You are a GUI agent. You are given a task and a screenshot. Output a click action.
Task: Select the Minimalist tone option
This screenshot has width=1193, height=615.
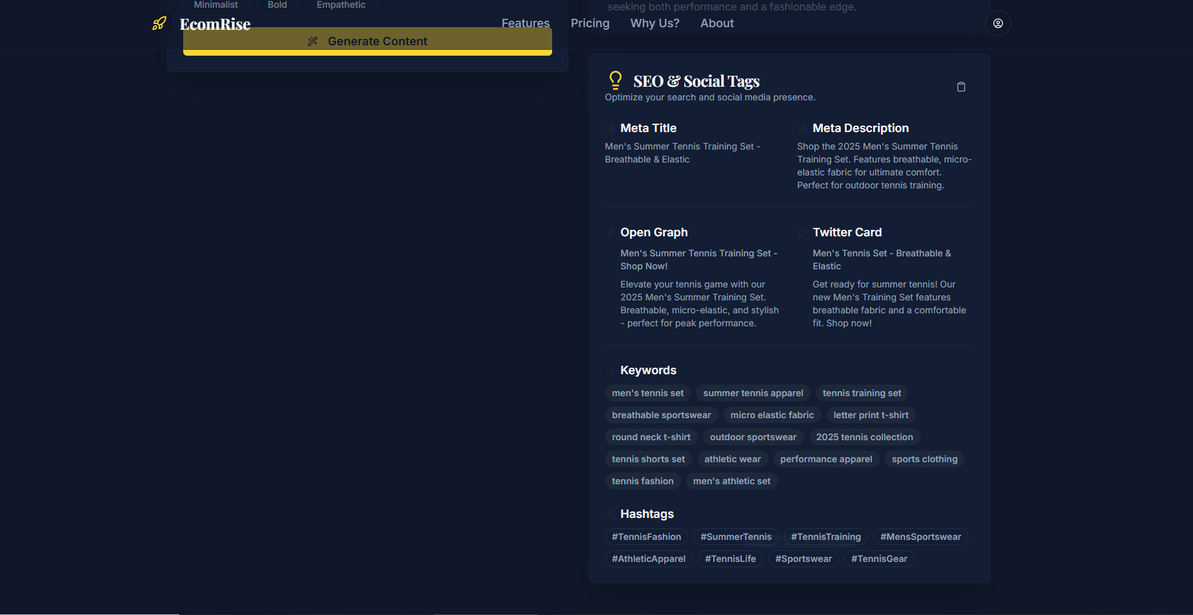click(216, 5)
